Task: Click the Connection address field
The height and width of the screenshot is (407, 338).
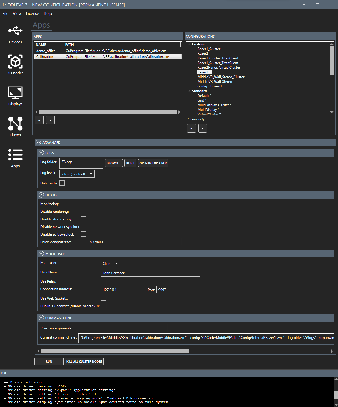Action: pos(123,290)
